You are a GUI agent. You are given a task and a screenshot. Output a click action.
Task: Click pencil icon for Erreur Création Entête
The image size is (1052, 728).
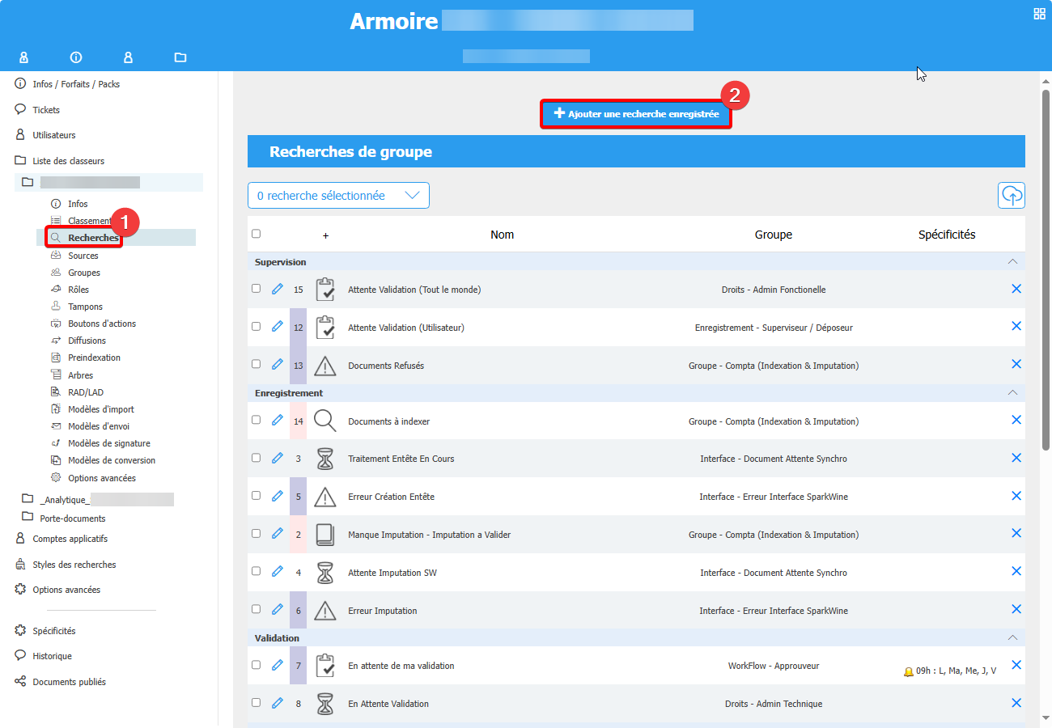point(278,496)
